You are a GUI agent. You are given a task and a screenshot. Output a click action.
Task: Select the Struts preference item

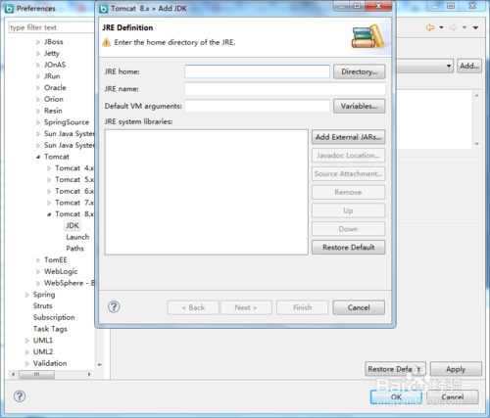tap(43, 305)
